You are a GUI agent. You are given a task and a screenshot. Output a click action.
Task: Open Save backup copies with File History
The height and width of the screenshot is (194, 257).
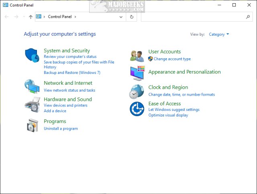tap(79, 64)
